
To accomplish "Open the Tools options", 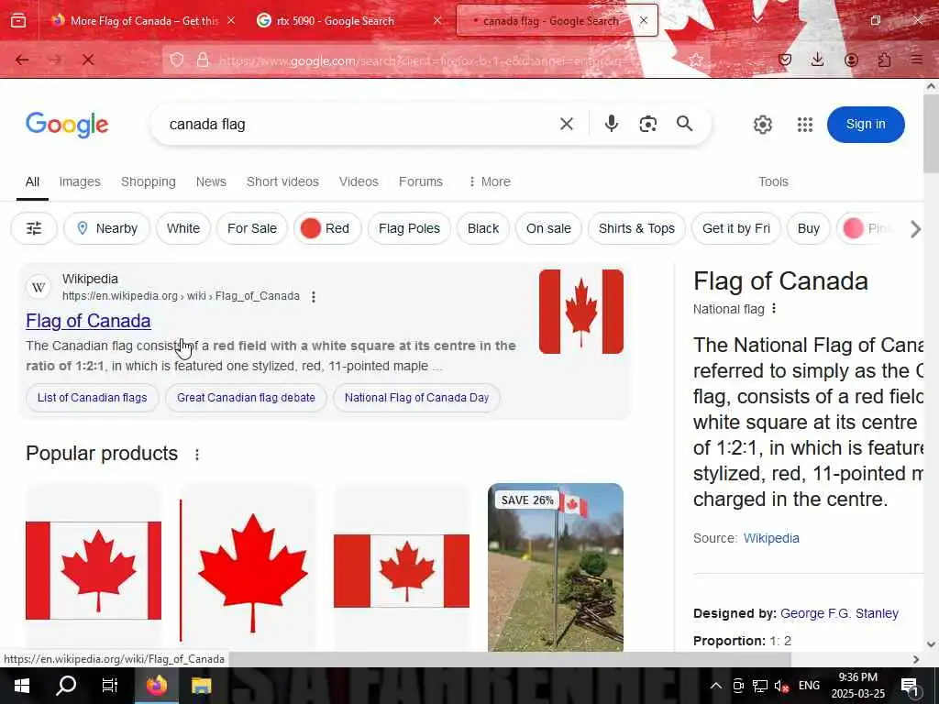I will click(773, 181).
